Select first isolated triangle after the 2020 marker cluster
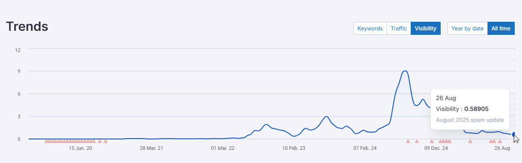The height and width of the screenshot is (163, 522). point(99,141)
